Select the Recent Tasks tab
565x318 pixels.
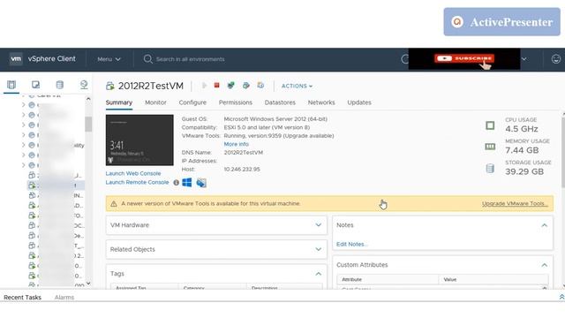click(x=22, y=298)
